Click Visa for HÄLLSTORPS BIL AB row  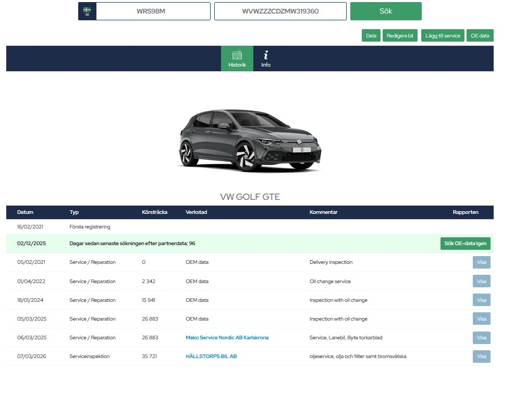[x=482, y=357]
